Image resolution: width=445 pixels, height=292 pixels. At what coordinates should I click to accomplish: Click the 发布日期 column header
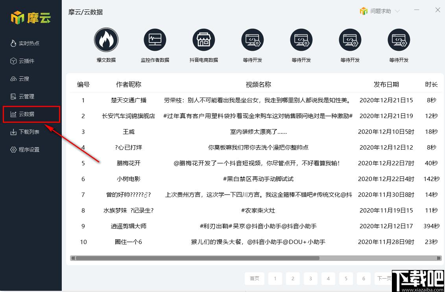(386, 84)
